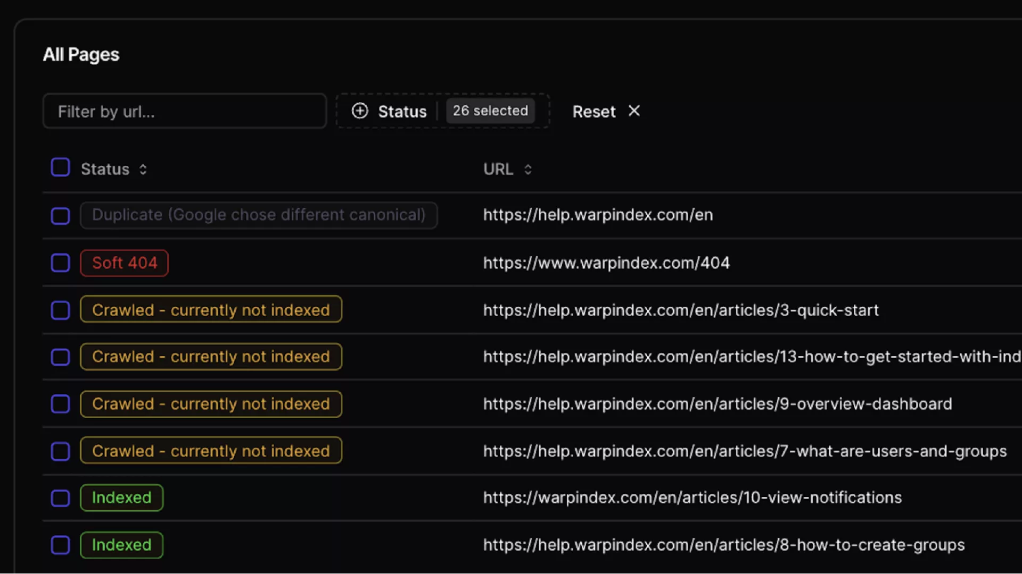Click the Soft 404 status badge

[x=125, y=263]
